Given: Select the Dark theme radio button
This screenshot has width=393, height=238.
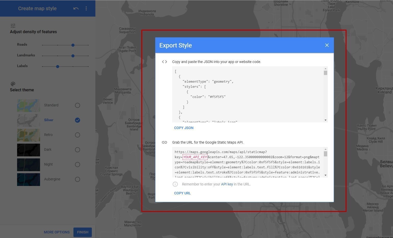Looking at the screenshot, I should [x=78, y=150].
